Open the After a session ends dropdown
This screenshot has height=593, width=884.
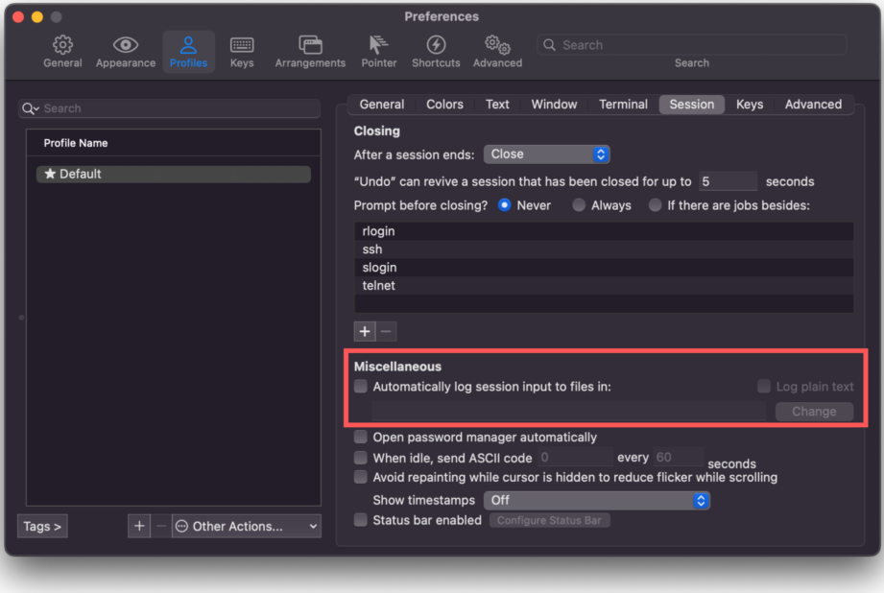(546, 154)
